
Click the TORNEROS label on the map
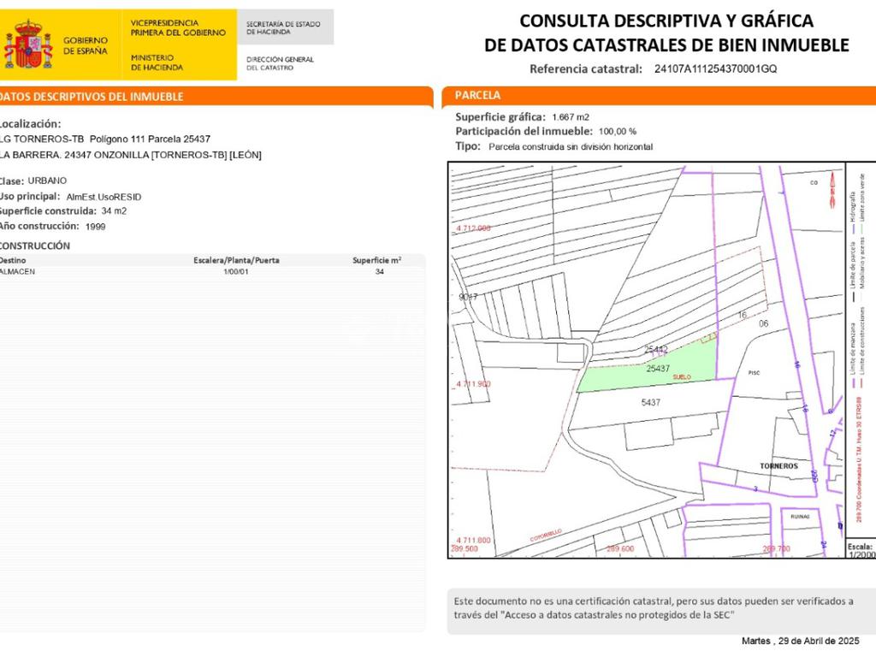pyautogui.click(x=778, y=466)
